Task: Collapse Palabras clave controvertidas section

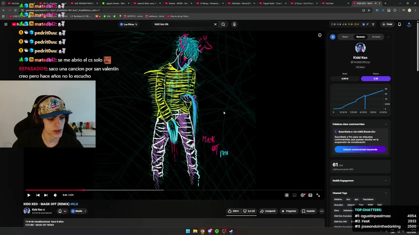Action: click(386, 124)
